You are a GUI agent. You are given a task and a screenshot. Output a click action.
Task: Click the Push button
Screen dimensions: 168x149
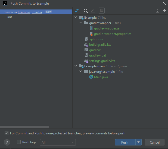125,142
